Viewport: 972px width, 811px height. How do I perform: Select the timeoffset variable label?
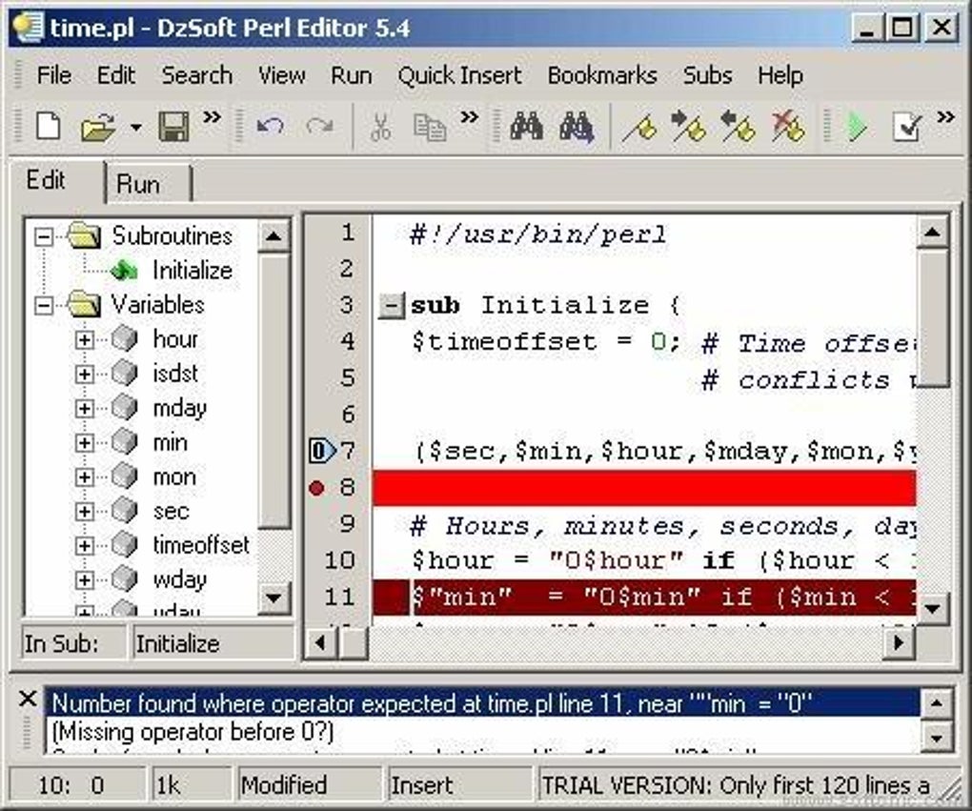(x=201, y=545)
